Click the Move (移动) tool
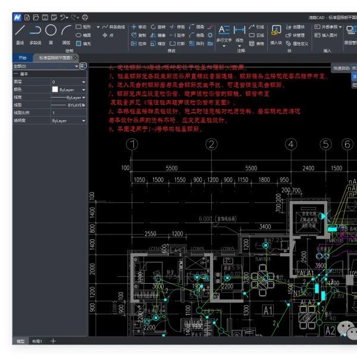Image resolution: width=357 pixels, height=357 pixels. [138, 27]
